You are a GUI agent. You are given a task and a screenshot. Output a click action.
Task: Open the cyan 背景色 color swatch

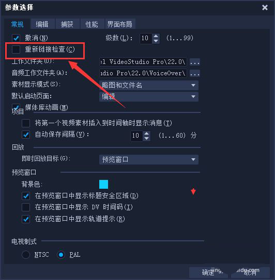click(104, 184)
